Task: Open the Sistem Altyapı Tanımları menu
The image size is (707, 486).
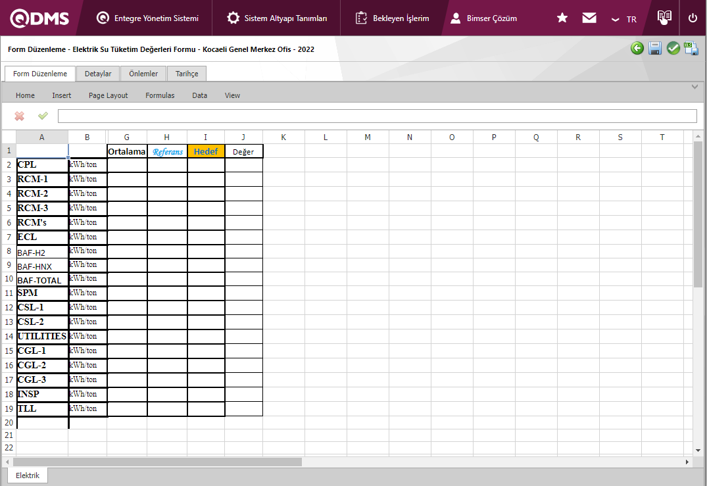Action: [x=277, y=18]
